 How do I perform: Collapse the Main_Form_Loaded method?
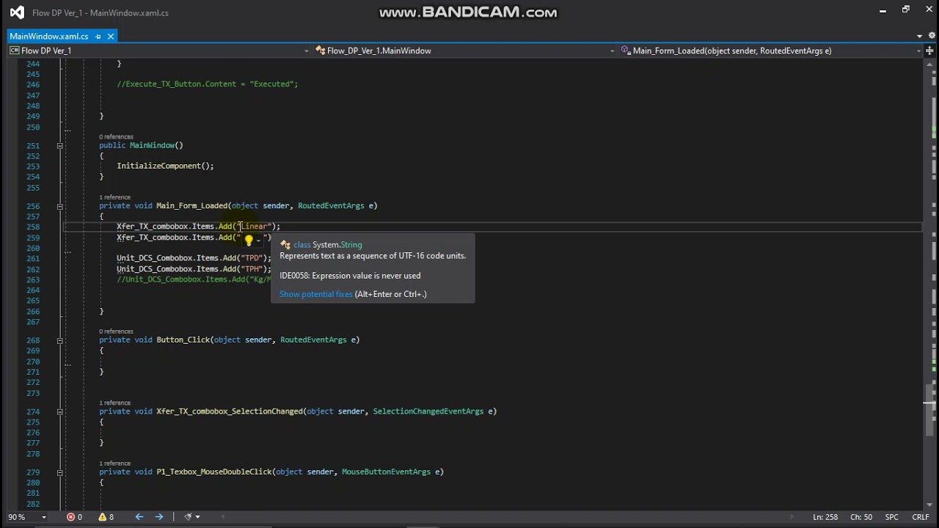click(x=60, y=206)
